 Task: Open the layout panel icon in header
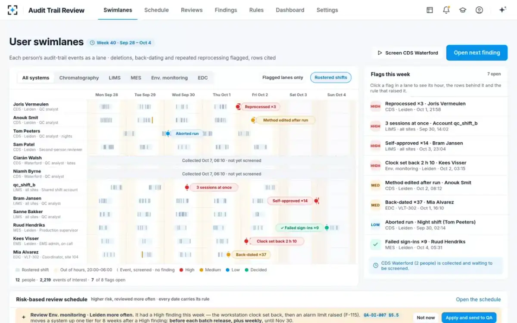[x=430, y=10]
